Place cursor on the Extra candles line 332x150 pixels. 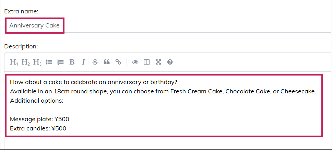click(38, 128)
